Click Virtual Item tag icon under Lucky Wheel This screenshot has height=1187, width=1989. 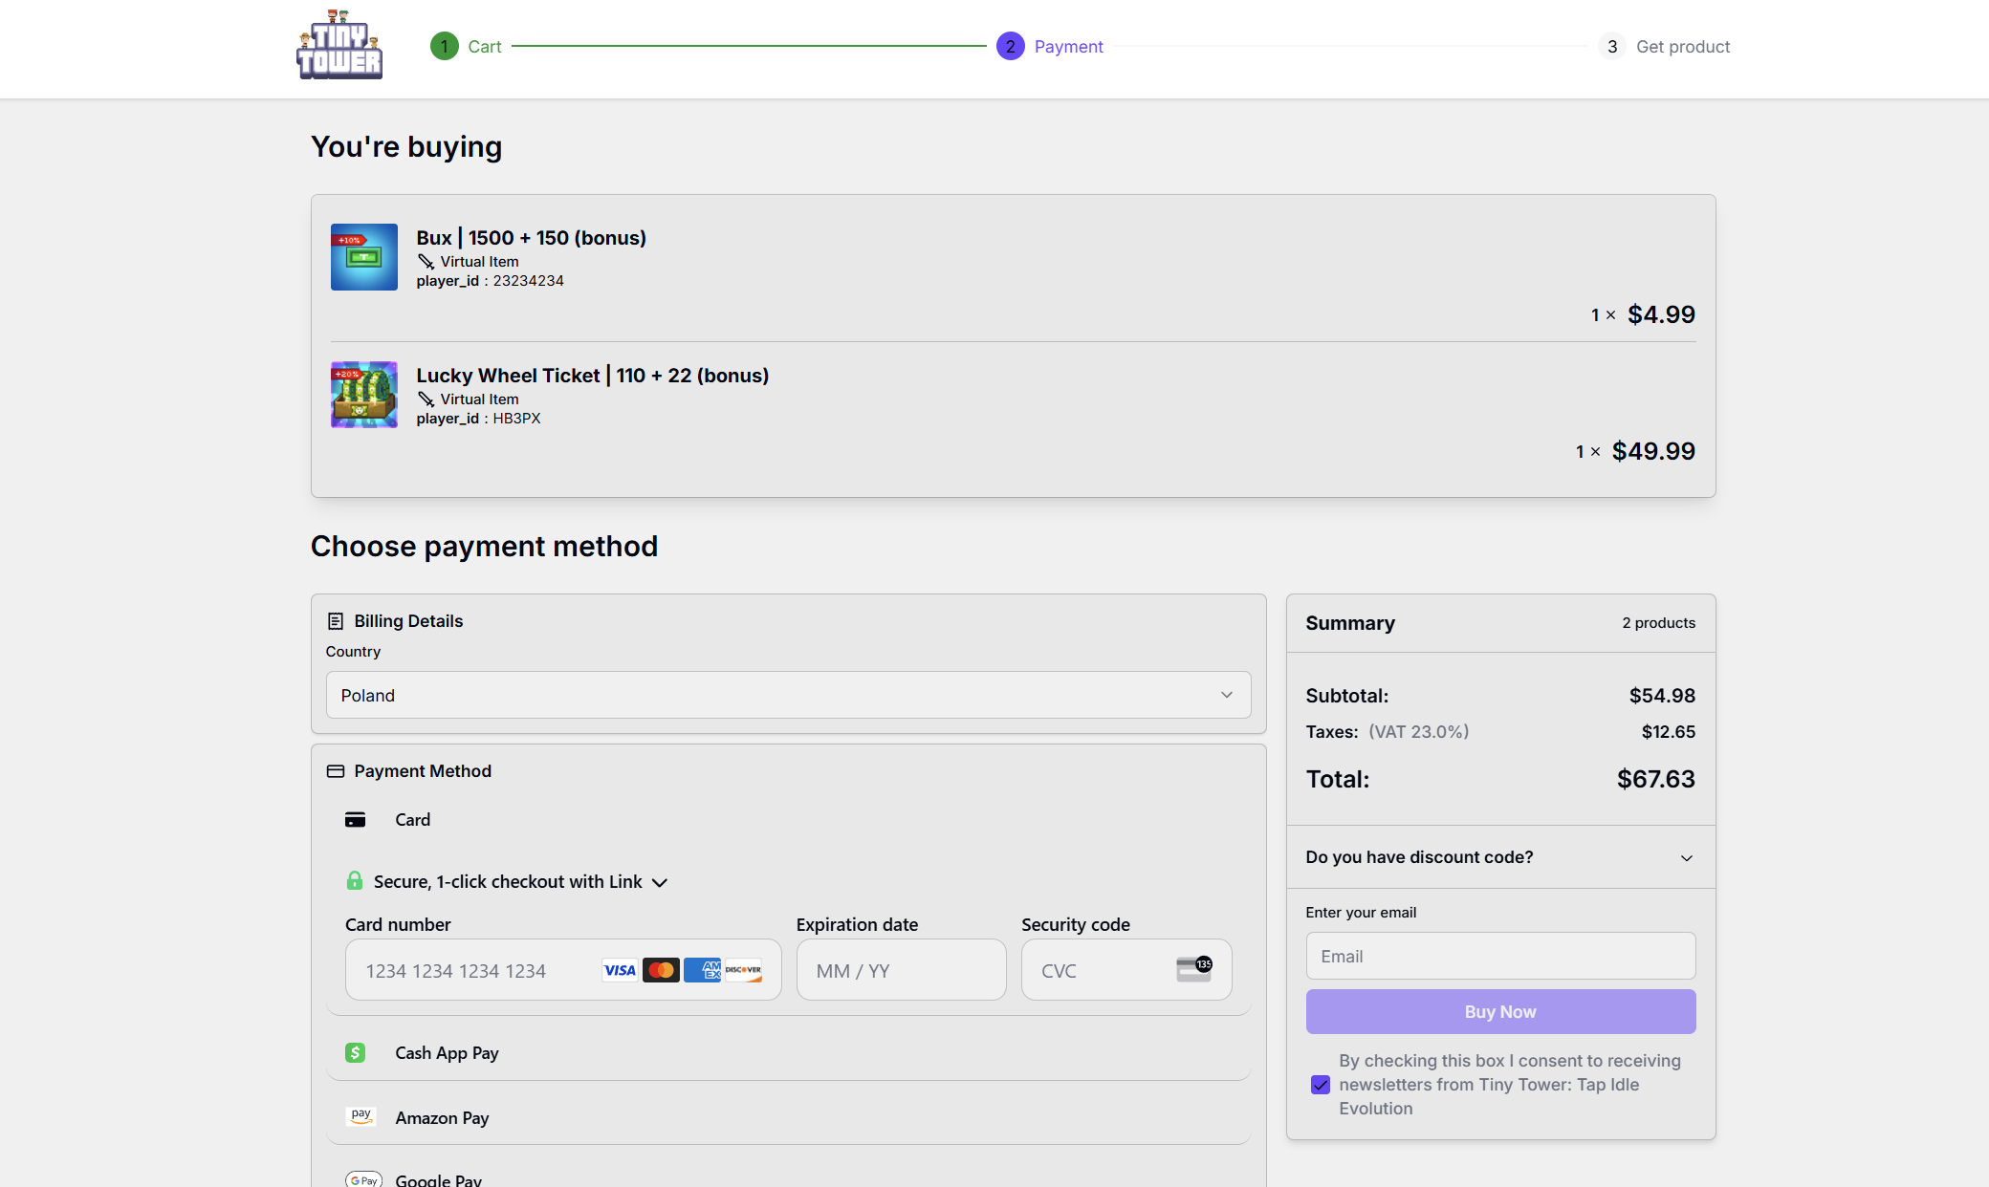pyautogui.click(x=426, y=399)
